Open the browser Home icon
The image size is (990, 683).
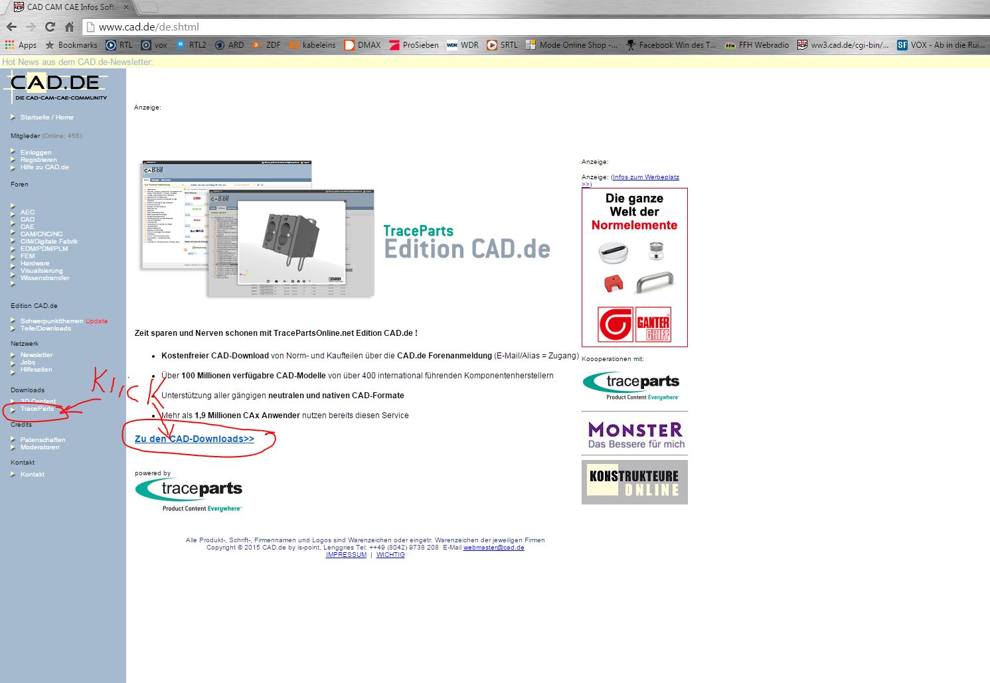coord(69,27)
